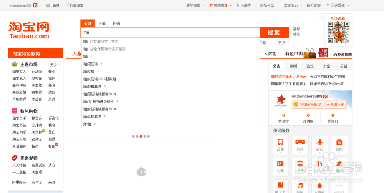This screenshot has height=193, width=384.
Task: Switch to the 公告 tab
Action: pos(277,66)
